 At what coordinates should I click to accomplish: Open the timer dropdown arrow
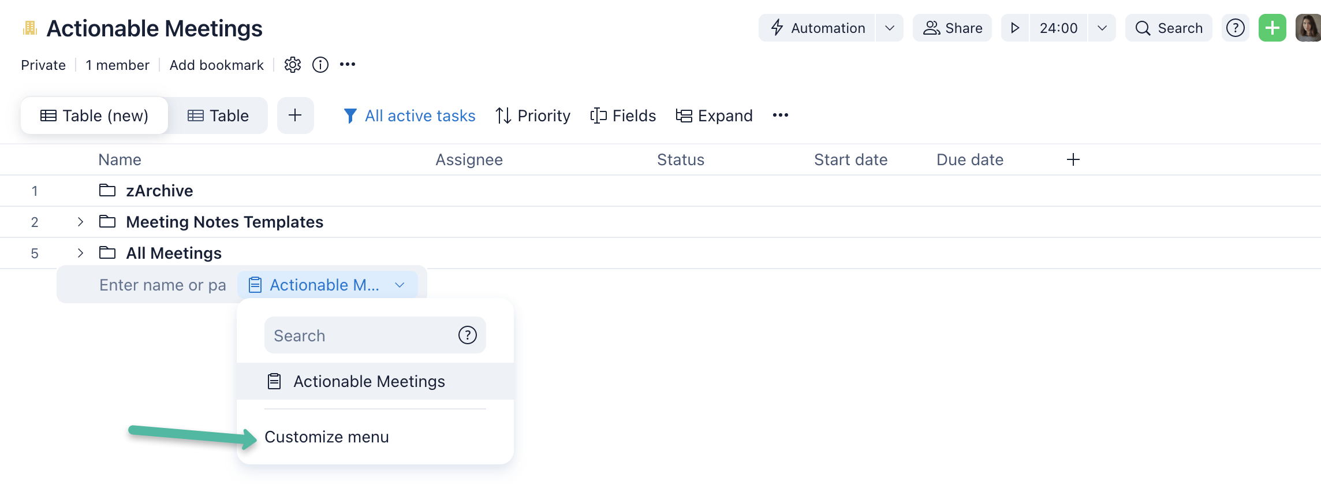[1102, 28]
